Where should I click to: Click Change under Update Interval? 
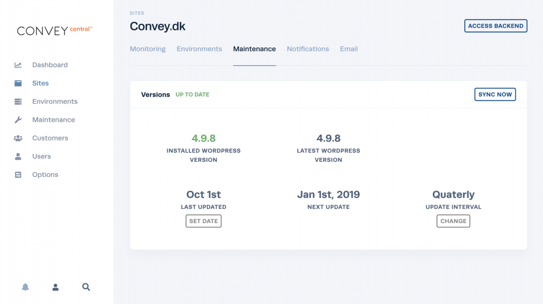[453, 221]
